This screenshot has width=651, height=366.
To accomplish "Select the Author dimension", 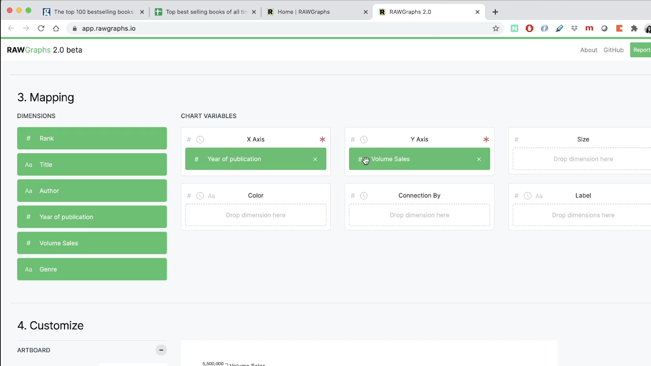I will (92, 191).
